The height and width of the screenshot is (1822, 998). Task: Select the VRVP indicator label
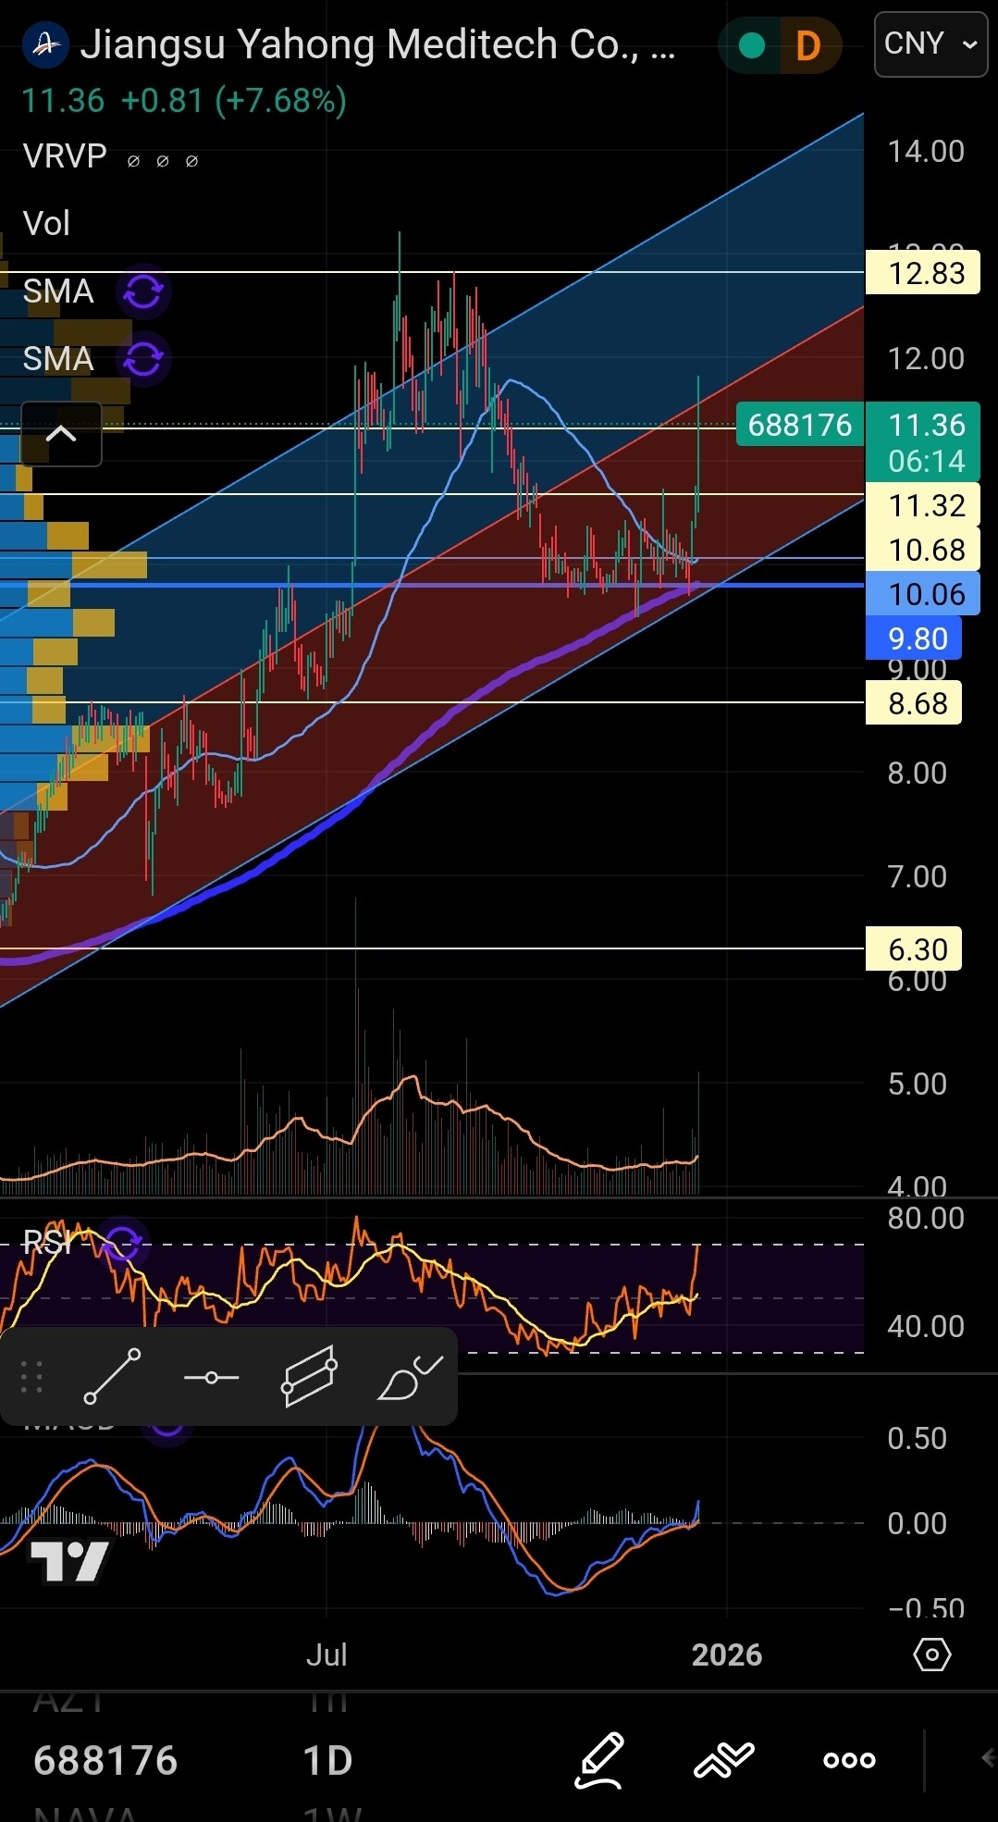65,156
